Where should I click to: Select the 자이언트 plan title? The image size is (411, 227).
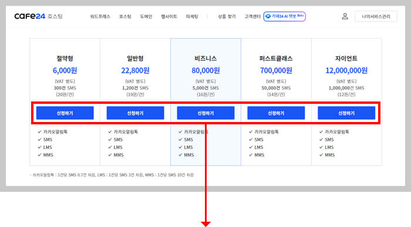pyautogui.click(x=346, y=59)
